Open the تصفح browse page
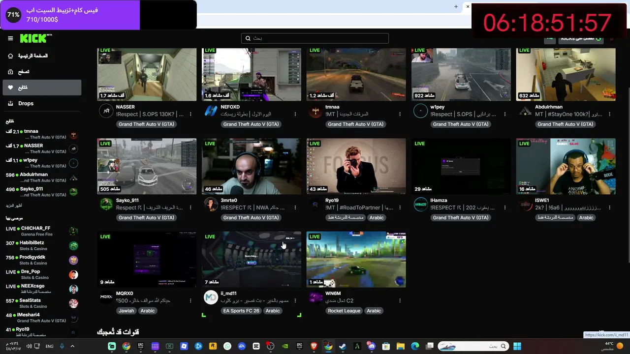 42,72
